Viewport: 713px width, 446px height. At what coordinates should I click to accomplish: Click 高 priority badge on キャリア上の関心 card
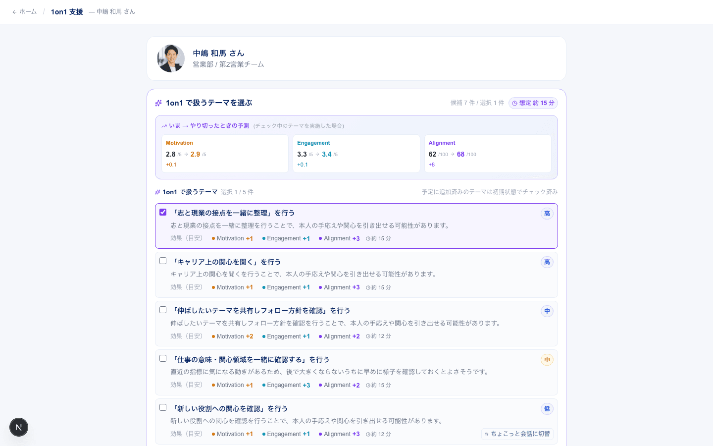(547, 262)
